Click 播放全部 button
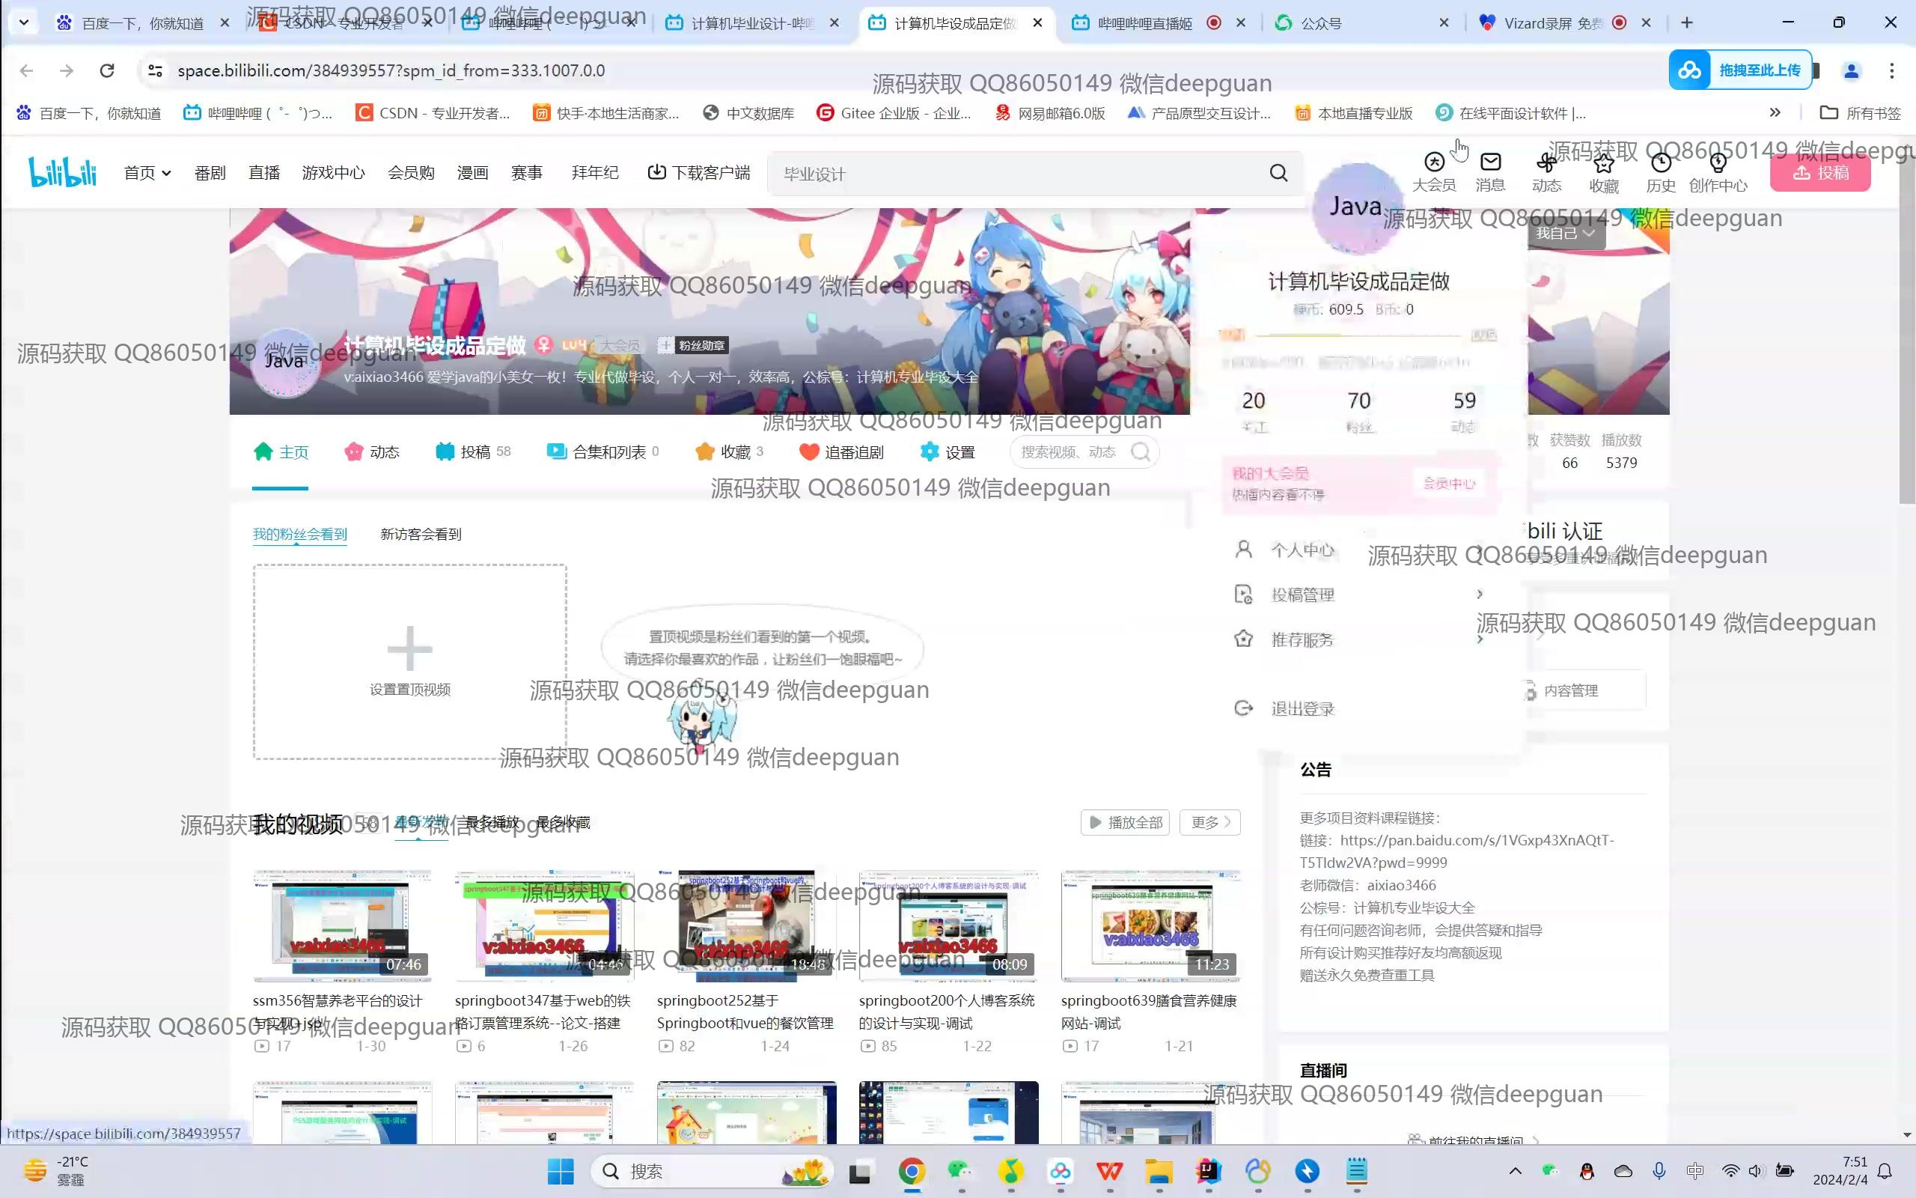The width and height of the screenshot is (1916, 1198). 1124,822
